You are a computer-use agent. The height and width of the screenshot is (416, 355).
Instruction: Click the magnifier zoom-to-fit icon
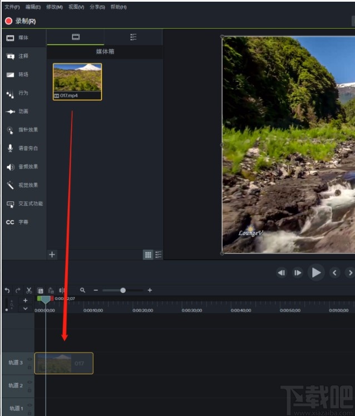coord(83,290)
